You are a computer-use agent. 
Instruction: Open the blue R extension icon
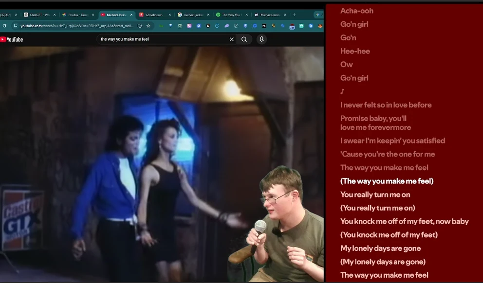tap(245, 26)
